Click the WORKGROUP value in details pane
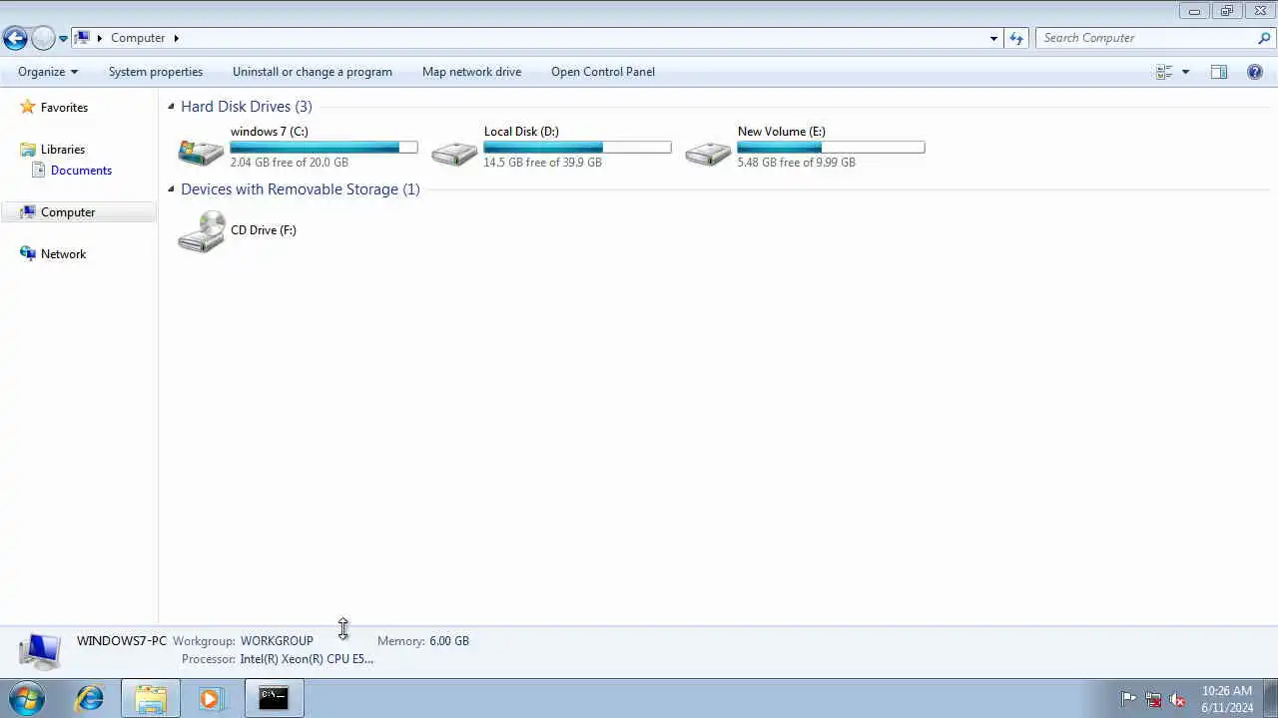Screen dimensions: 1278x718 (x=277, y=641)
